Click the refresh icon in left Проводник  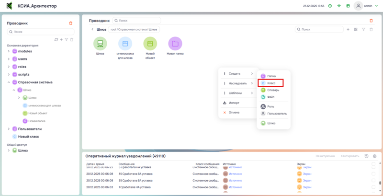click(56, 39)
